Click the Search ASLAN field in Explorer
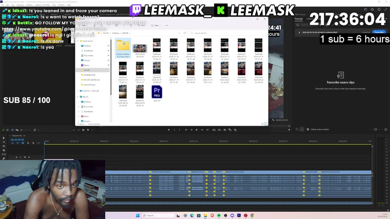 pos(228,33)
